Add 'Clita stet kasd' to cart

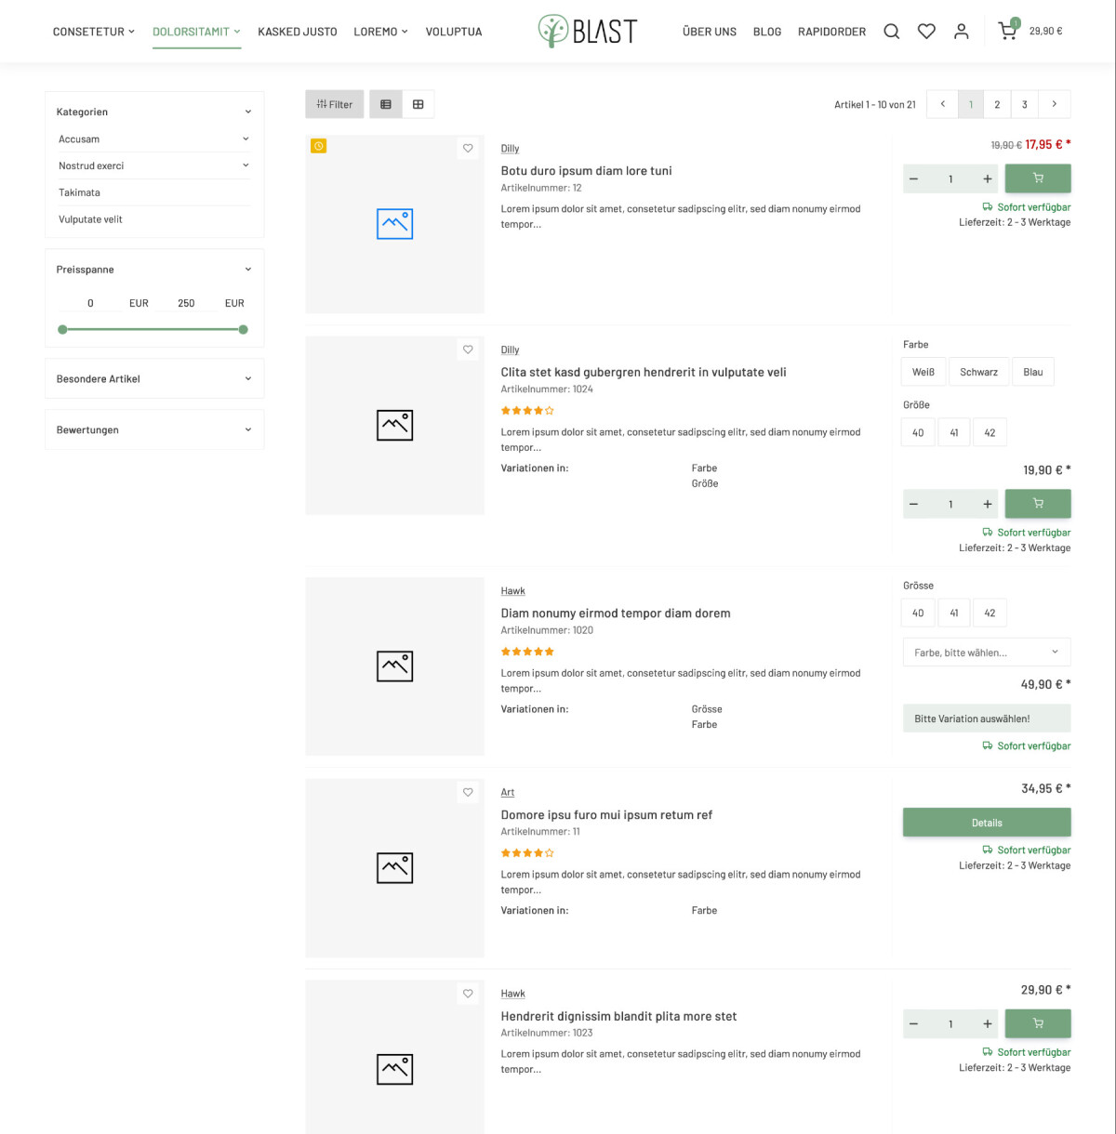coord(1038,504)
